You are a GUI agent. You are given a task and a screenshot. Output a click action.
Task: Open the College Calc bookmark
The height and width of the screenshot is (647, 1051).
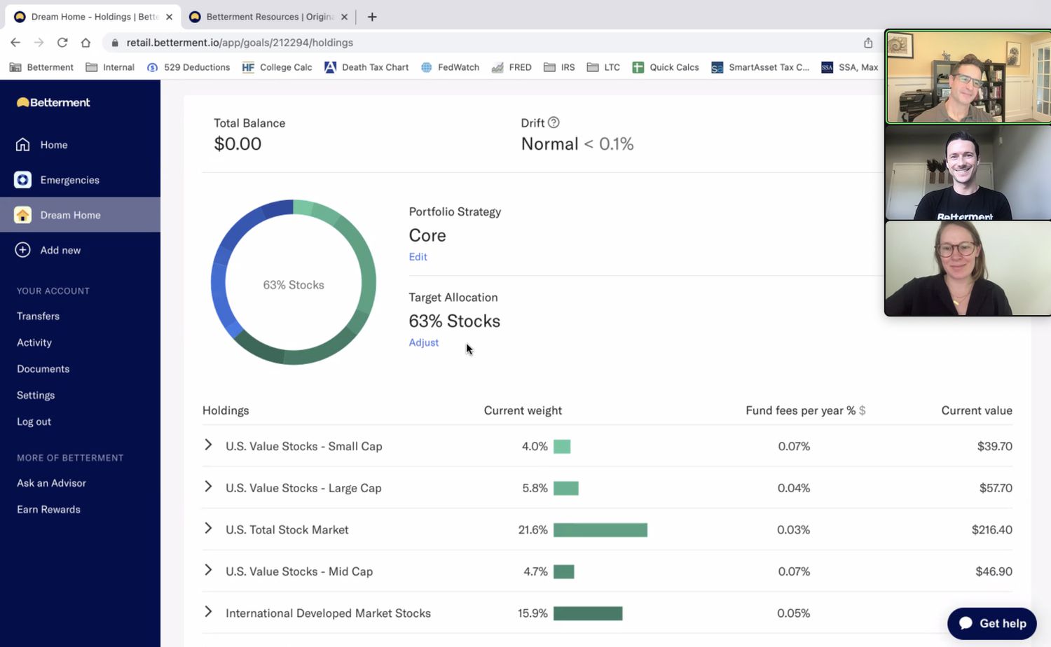(277, 67)
